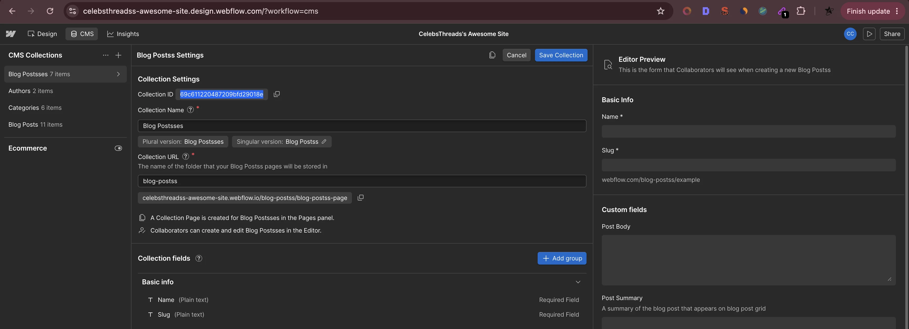
Task: Open Collection Name help tooltip
Action: [190, 110]
